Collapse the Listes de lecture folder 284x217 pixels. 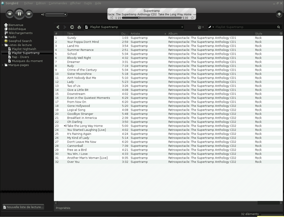[x=2, y=45]
